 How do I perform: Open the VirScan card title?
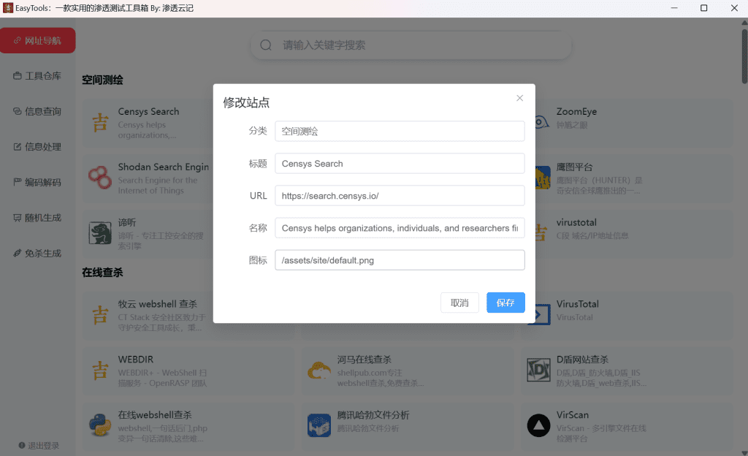click(573, 415)
